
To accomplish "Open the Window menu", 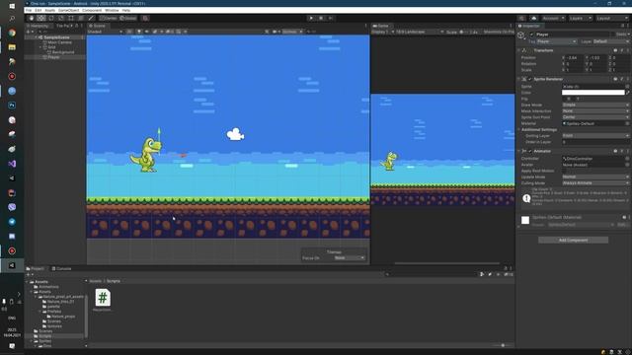I will point(112,10).
